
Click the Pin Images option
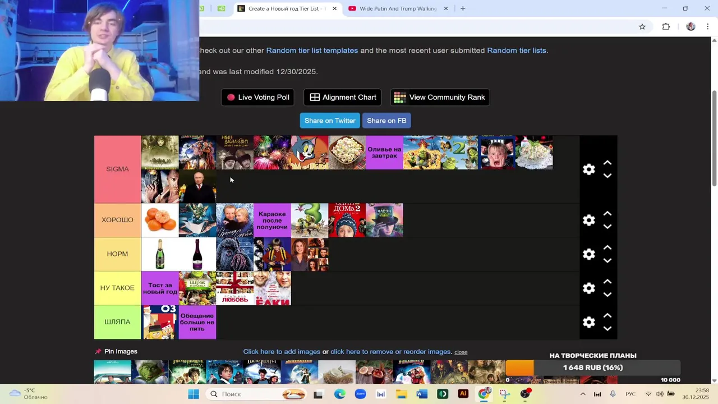pyautogui.click(x=116, y=351)
